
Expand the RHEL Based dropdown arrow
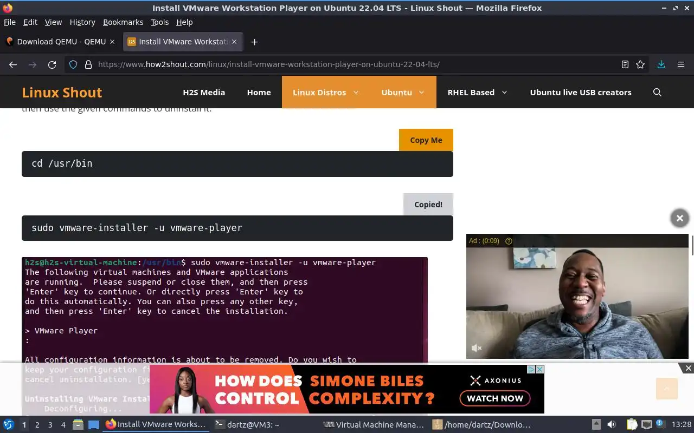click(x=504, y=93)
